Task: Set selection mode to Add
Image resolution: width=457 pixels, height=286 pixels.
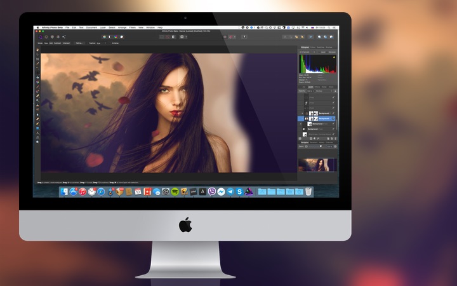Action: [x=51, y=43]
